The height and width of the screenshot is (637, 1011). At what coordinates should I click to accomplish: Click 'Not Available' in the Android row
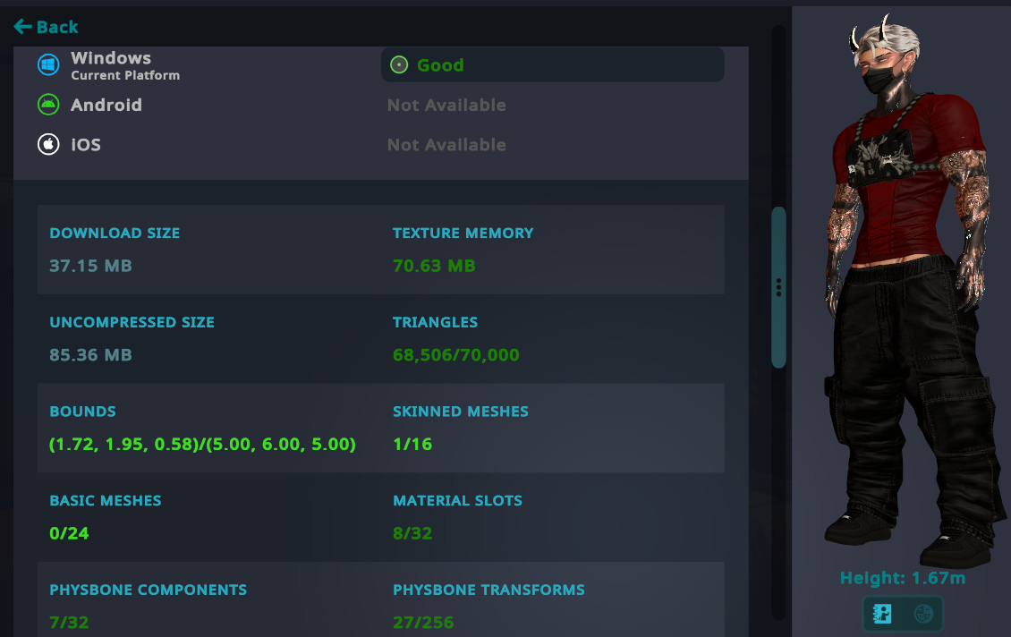point(446,105)
